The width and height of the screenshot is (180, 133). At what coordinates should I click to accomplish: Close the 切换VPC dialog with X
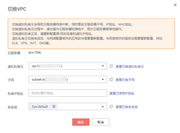(175, 5)
